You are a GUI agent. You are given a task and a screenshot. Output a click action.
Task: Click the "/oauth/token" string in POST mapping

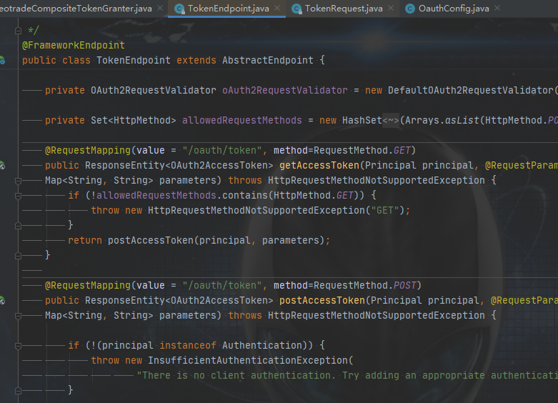[x=222, y=285]
